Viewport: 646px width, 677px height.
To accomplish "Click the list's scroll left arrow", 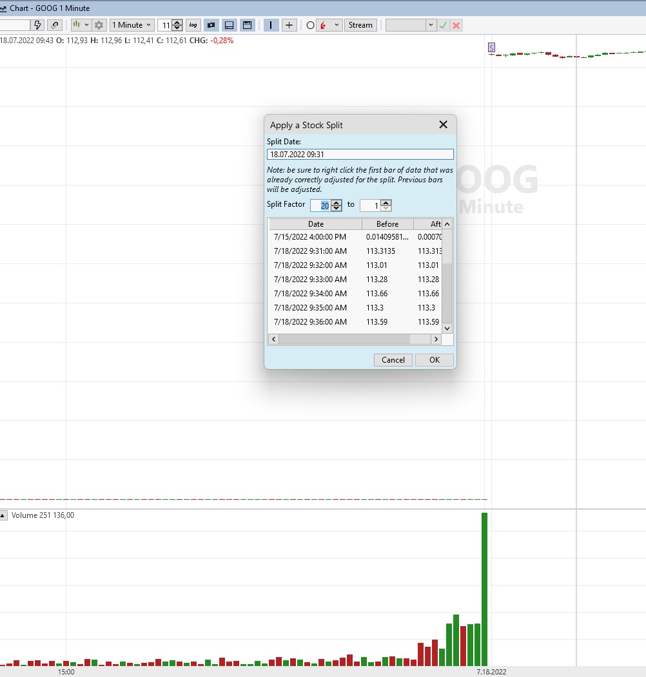I will pos(273,339).
